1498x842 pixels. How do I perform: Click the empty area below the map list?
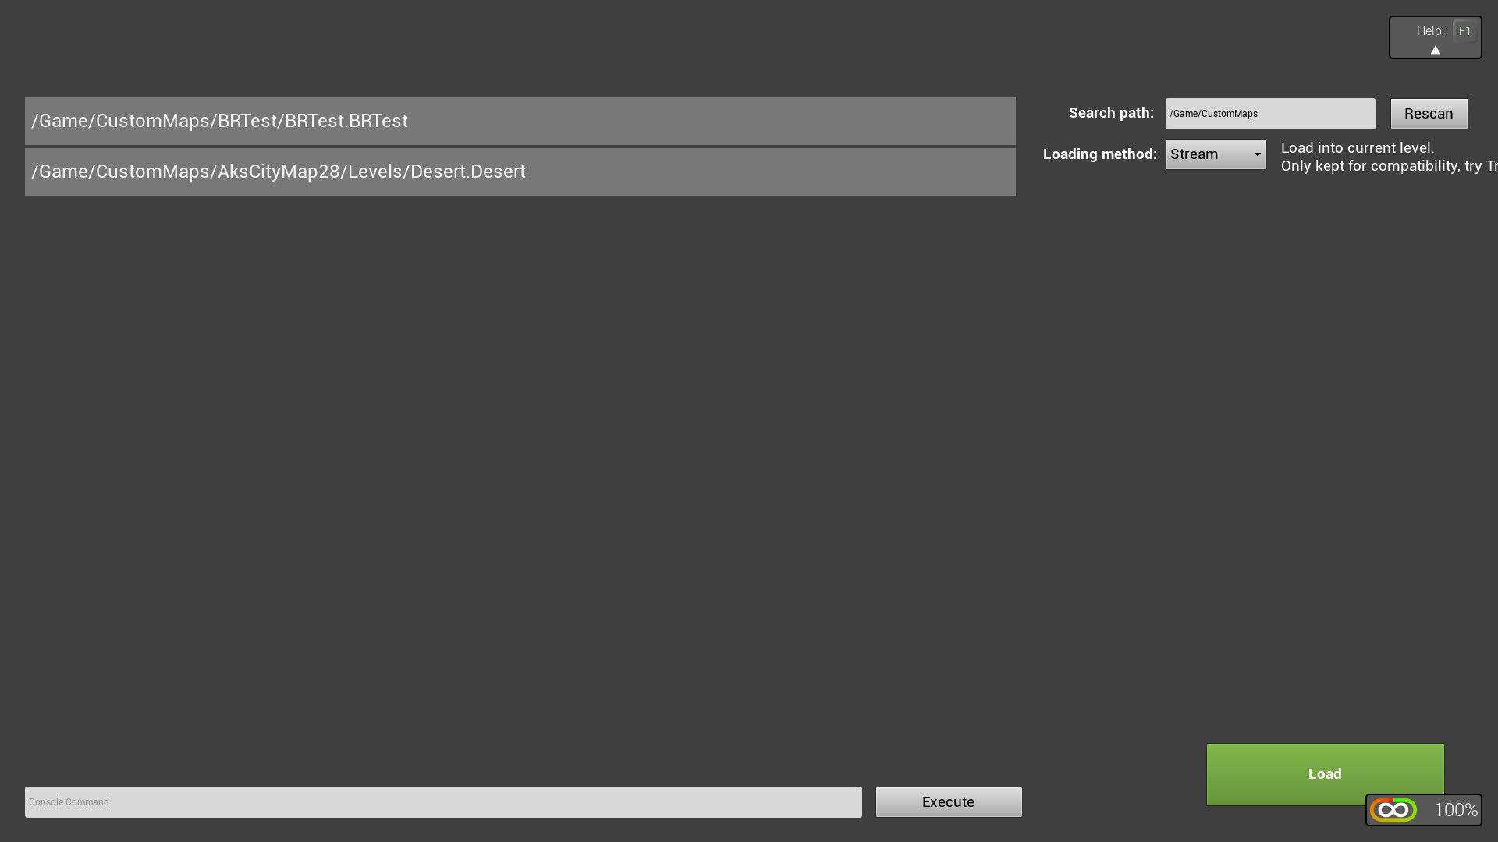[520, 468]
